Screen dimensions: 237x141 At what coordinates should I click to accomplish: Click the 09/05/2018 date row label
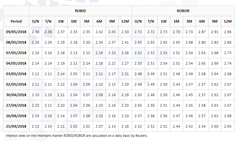[x=16, y=32]
